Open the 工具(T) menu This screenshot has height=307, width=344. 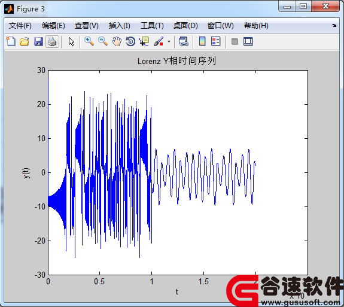tap(152, 26)
